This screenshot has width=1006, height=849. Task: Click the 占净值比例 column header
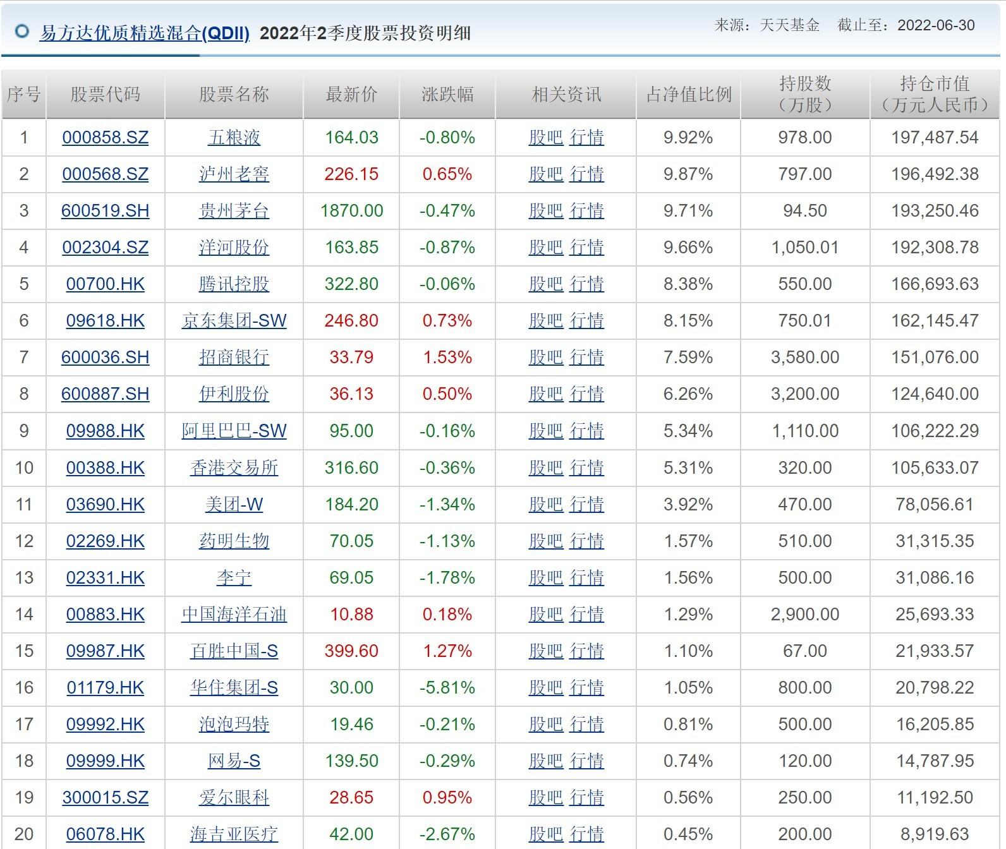(688, 94)
